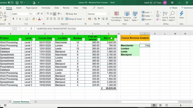193x108 pixels.
Task: Switch to Page Layout view icon
Action: [x=160, y=105]
